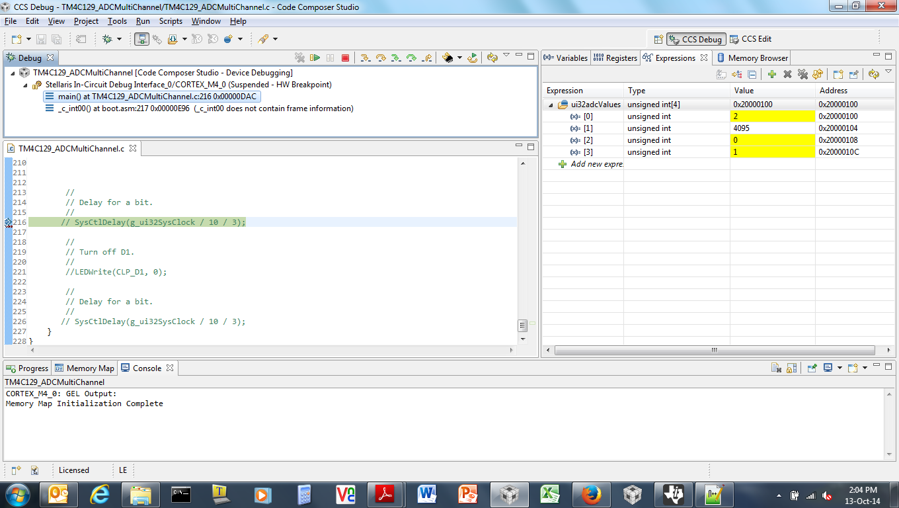Toggle the highlighted Connect Target toolbar button
The image size is (899, 508).
click(141, 39)
